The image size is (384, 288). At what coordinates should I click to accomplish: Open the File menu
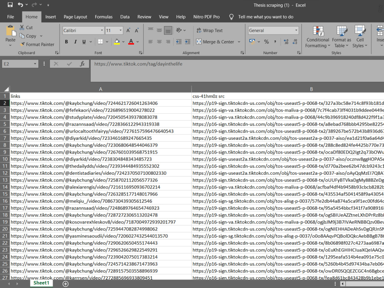point(10,17)
